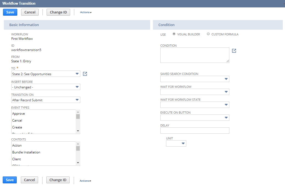The image size is (285, 185).
Task: Click into the Condition text area
Action: click(x=195, y=55)
